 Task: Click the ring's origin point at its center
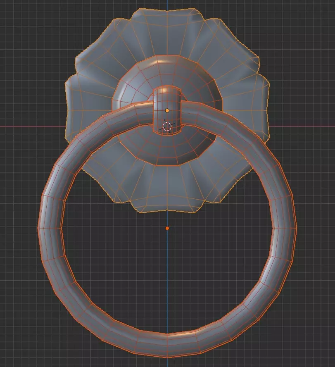(x=167, y=228)
